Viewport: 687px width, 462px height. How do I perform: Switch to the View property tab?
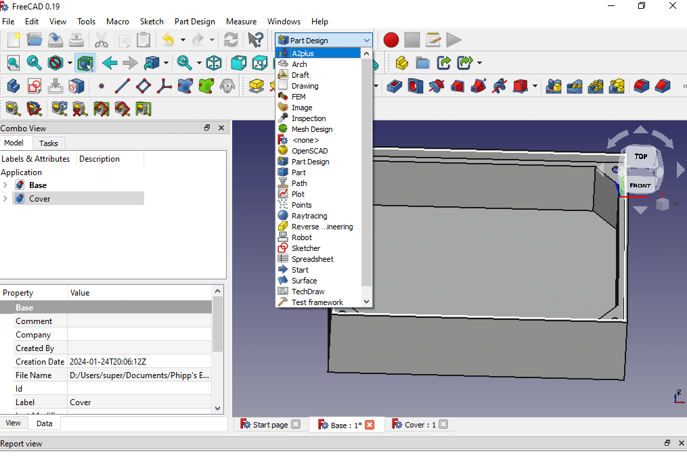[13, 423]
